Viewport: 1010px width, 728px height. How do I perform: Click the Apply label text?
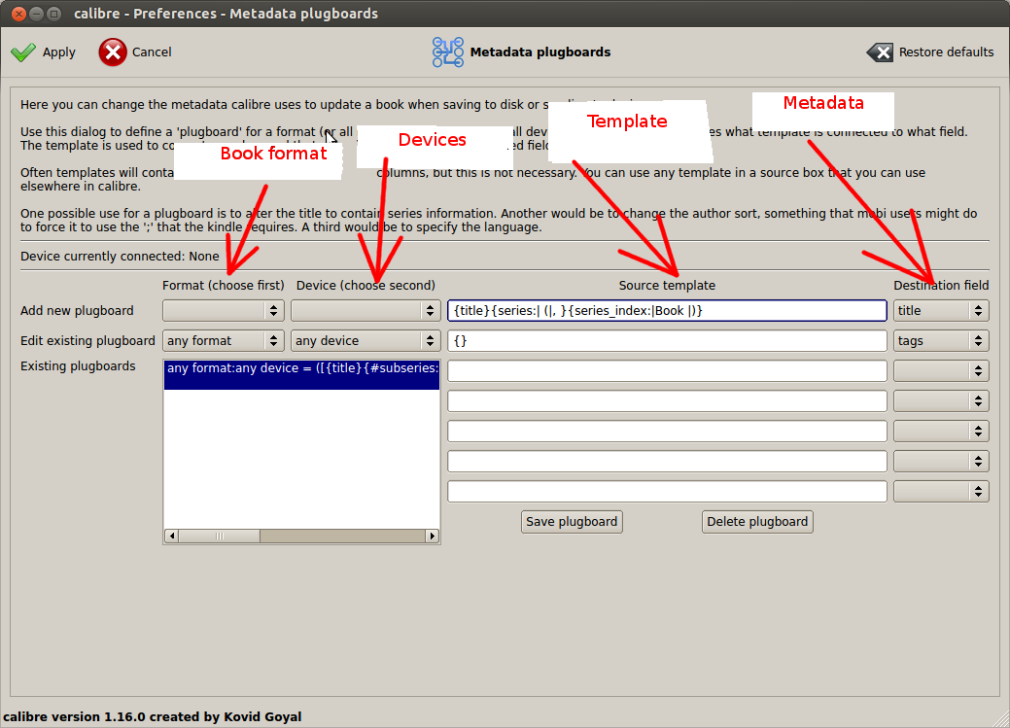pos(58,52)
